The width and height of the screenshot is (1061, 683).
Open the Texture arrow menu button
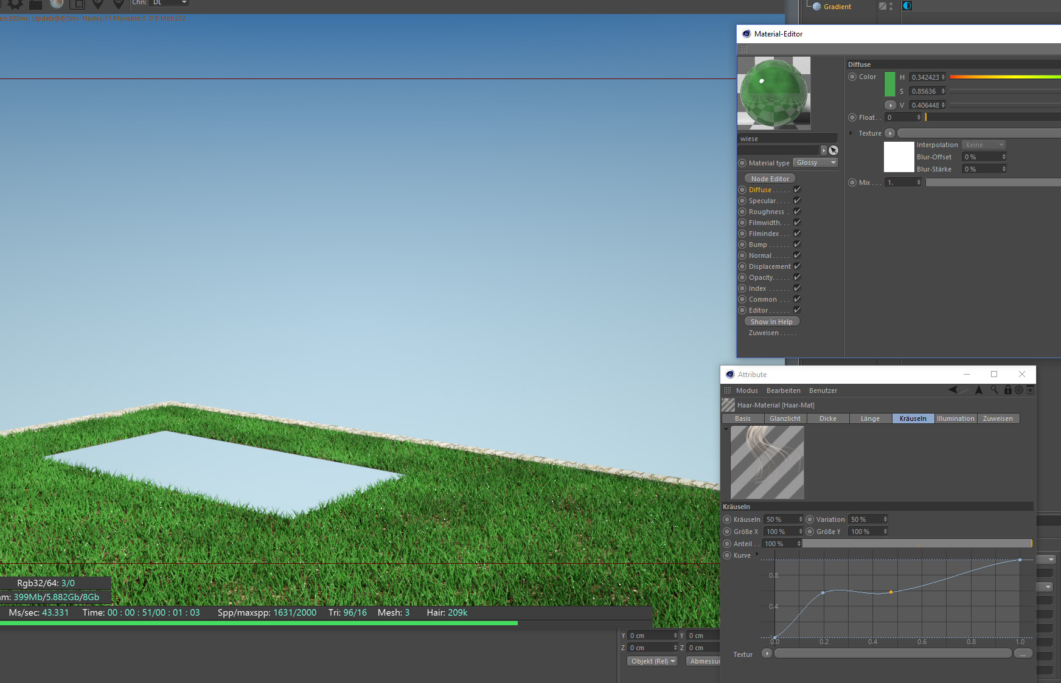890,133
